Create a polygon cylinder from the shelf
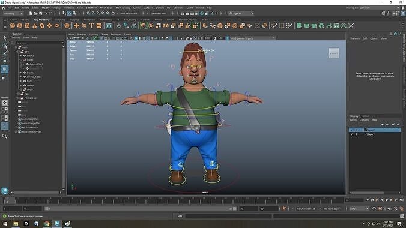Viewport: 406px width, 228px height. pyautogui.click(x=27, y=26)
